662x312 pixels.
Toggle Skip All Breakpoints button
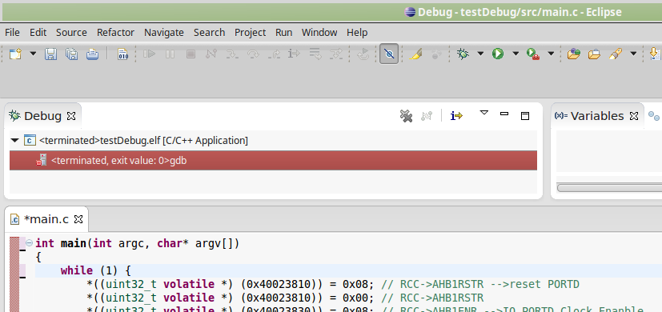(x=389, y=54)
